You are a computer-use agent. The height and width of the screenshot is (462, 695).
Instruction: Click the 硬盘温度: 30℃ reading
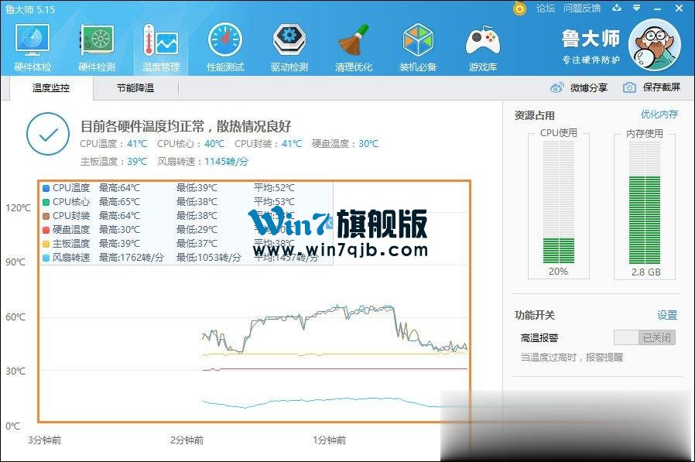(x=345, y=144)
